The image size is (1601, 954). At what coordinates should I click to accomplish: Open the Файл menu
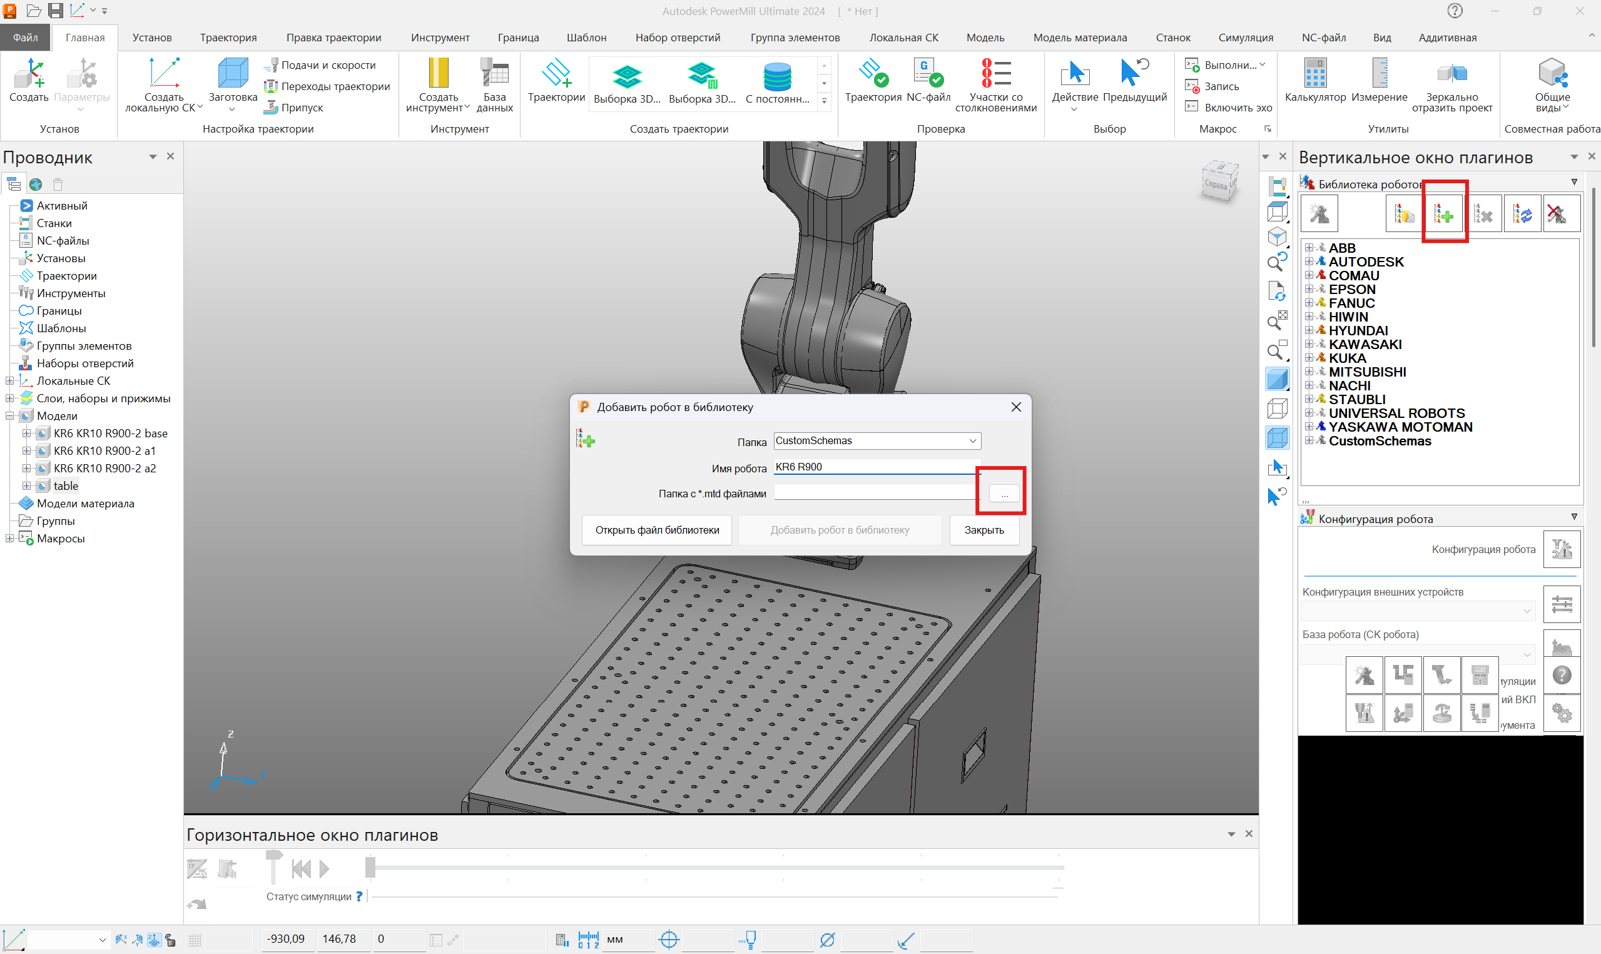[25, 38]
